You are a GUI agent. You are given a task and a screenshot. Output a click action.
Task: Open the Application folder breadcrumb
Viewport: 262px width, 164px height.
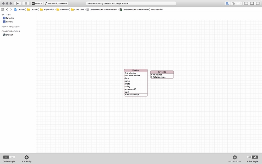point(47,9)
